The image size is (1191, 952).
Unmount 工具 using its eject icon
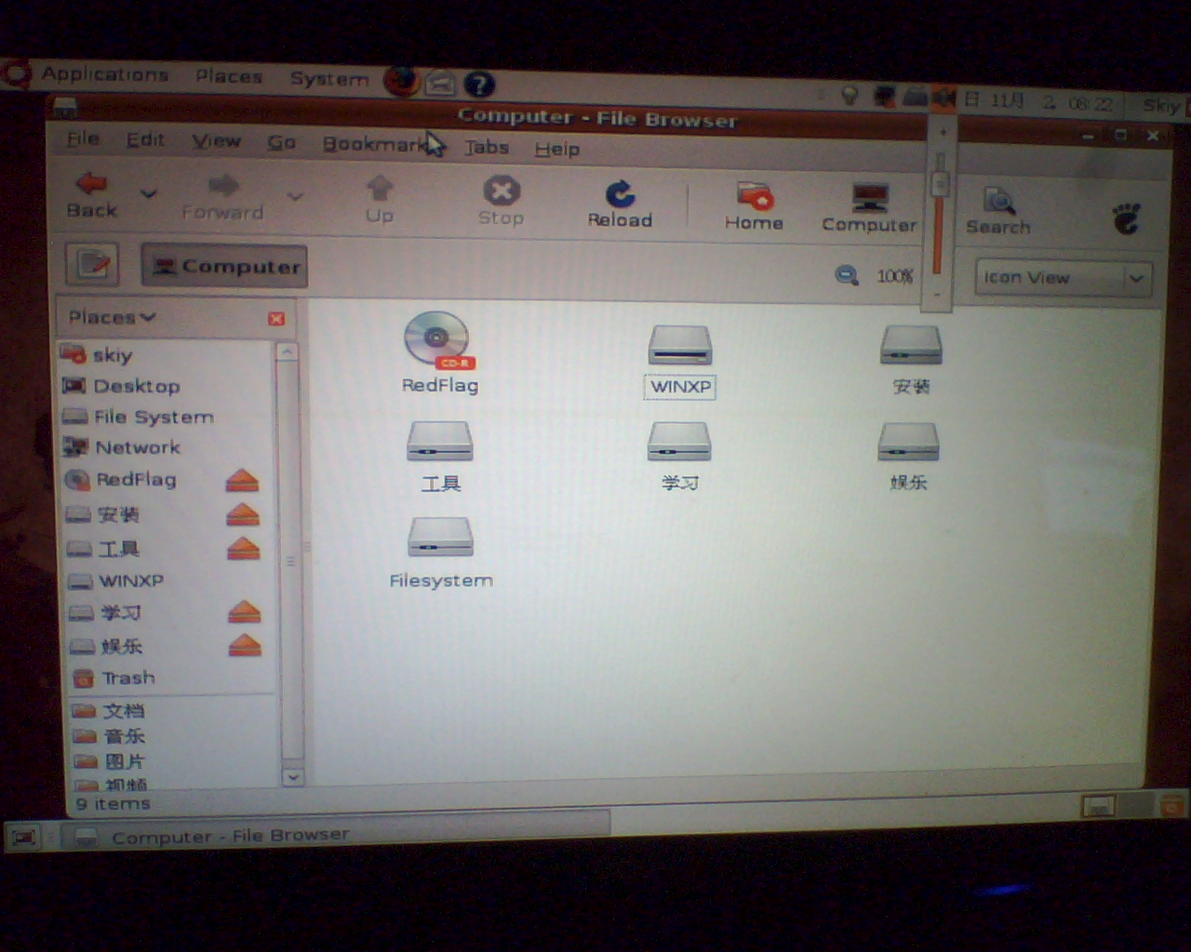point(244,549)
